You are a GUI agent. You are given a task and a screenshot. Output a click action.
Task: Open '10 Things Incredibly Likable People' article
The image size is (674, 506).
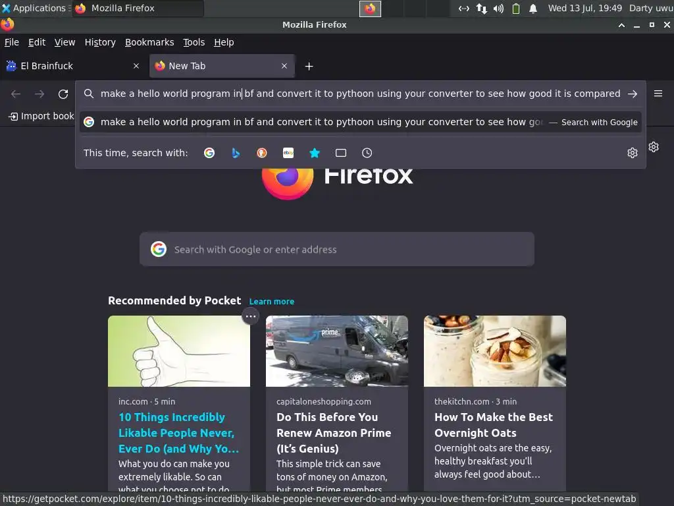click(179, 433)
